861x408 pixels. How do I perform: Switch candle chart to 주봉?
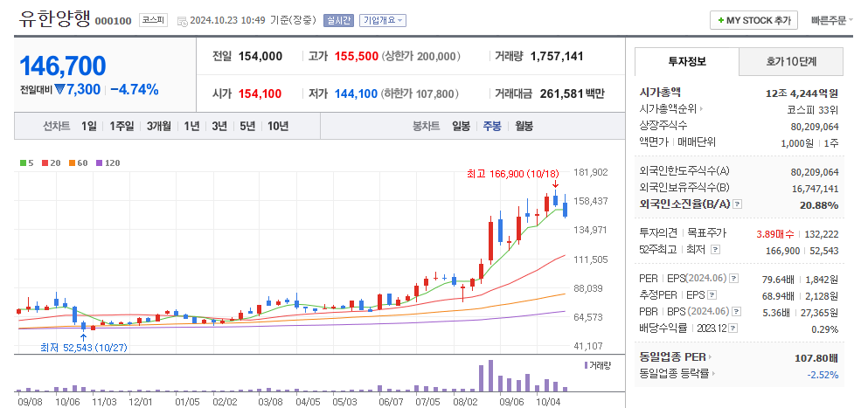click(492, 126)
